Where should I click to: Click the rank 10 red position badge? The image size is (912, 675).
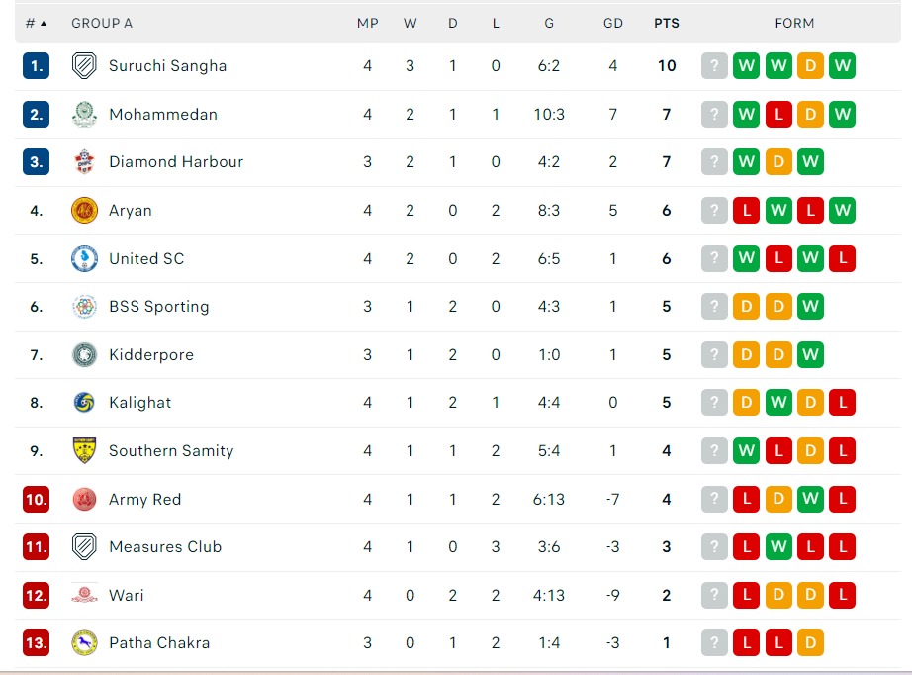click(37, 500)
